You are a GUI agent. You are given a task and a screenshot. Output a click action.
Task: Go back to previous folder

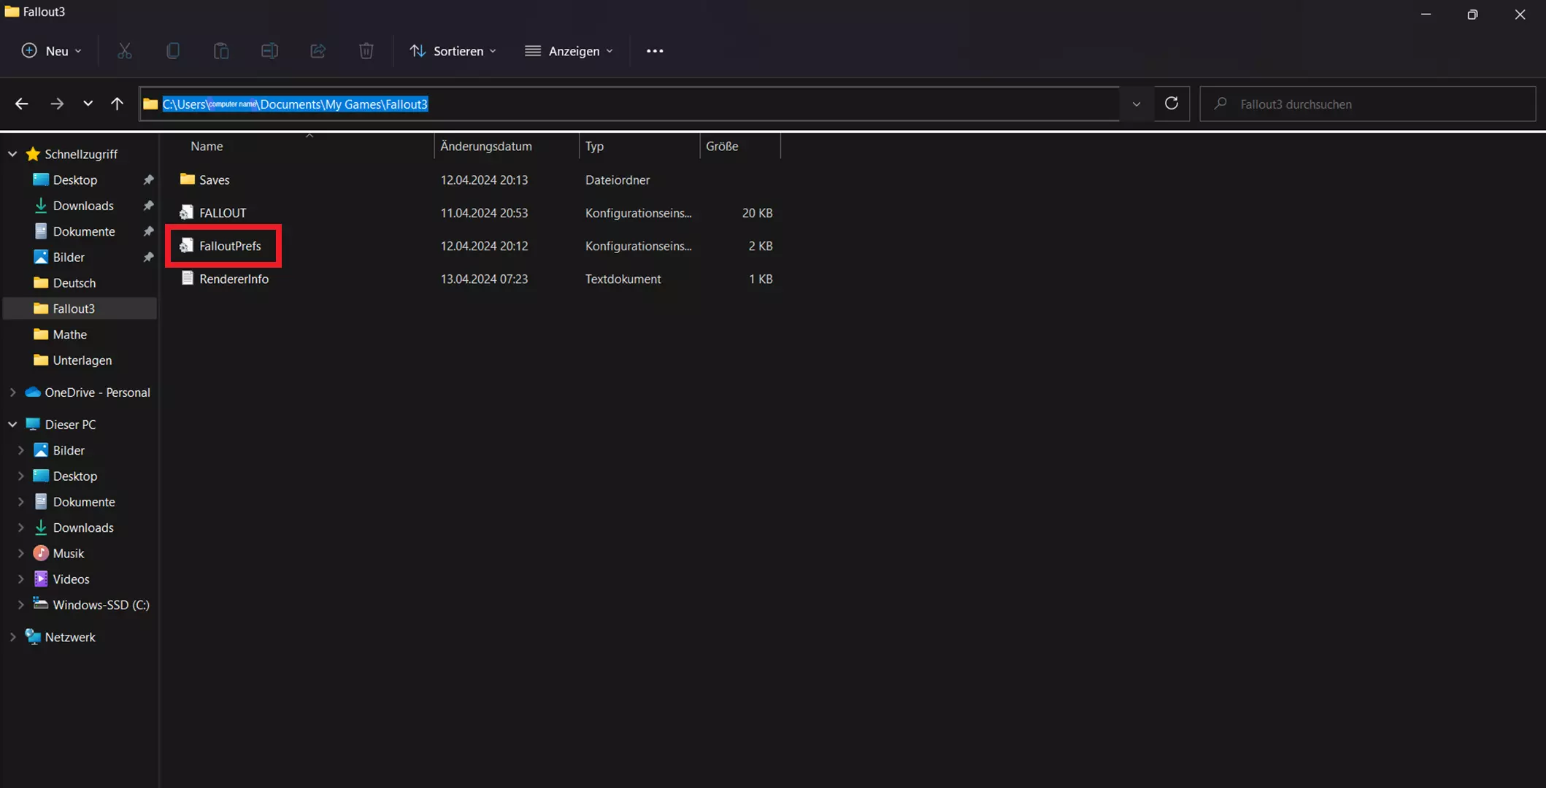click(x=22, y=104)
